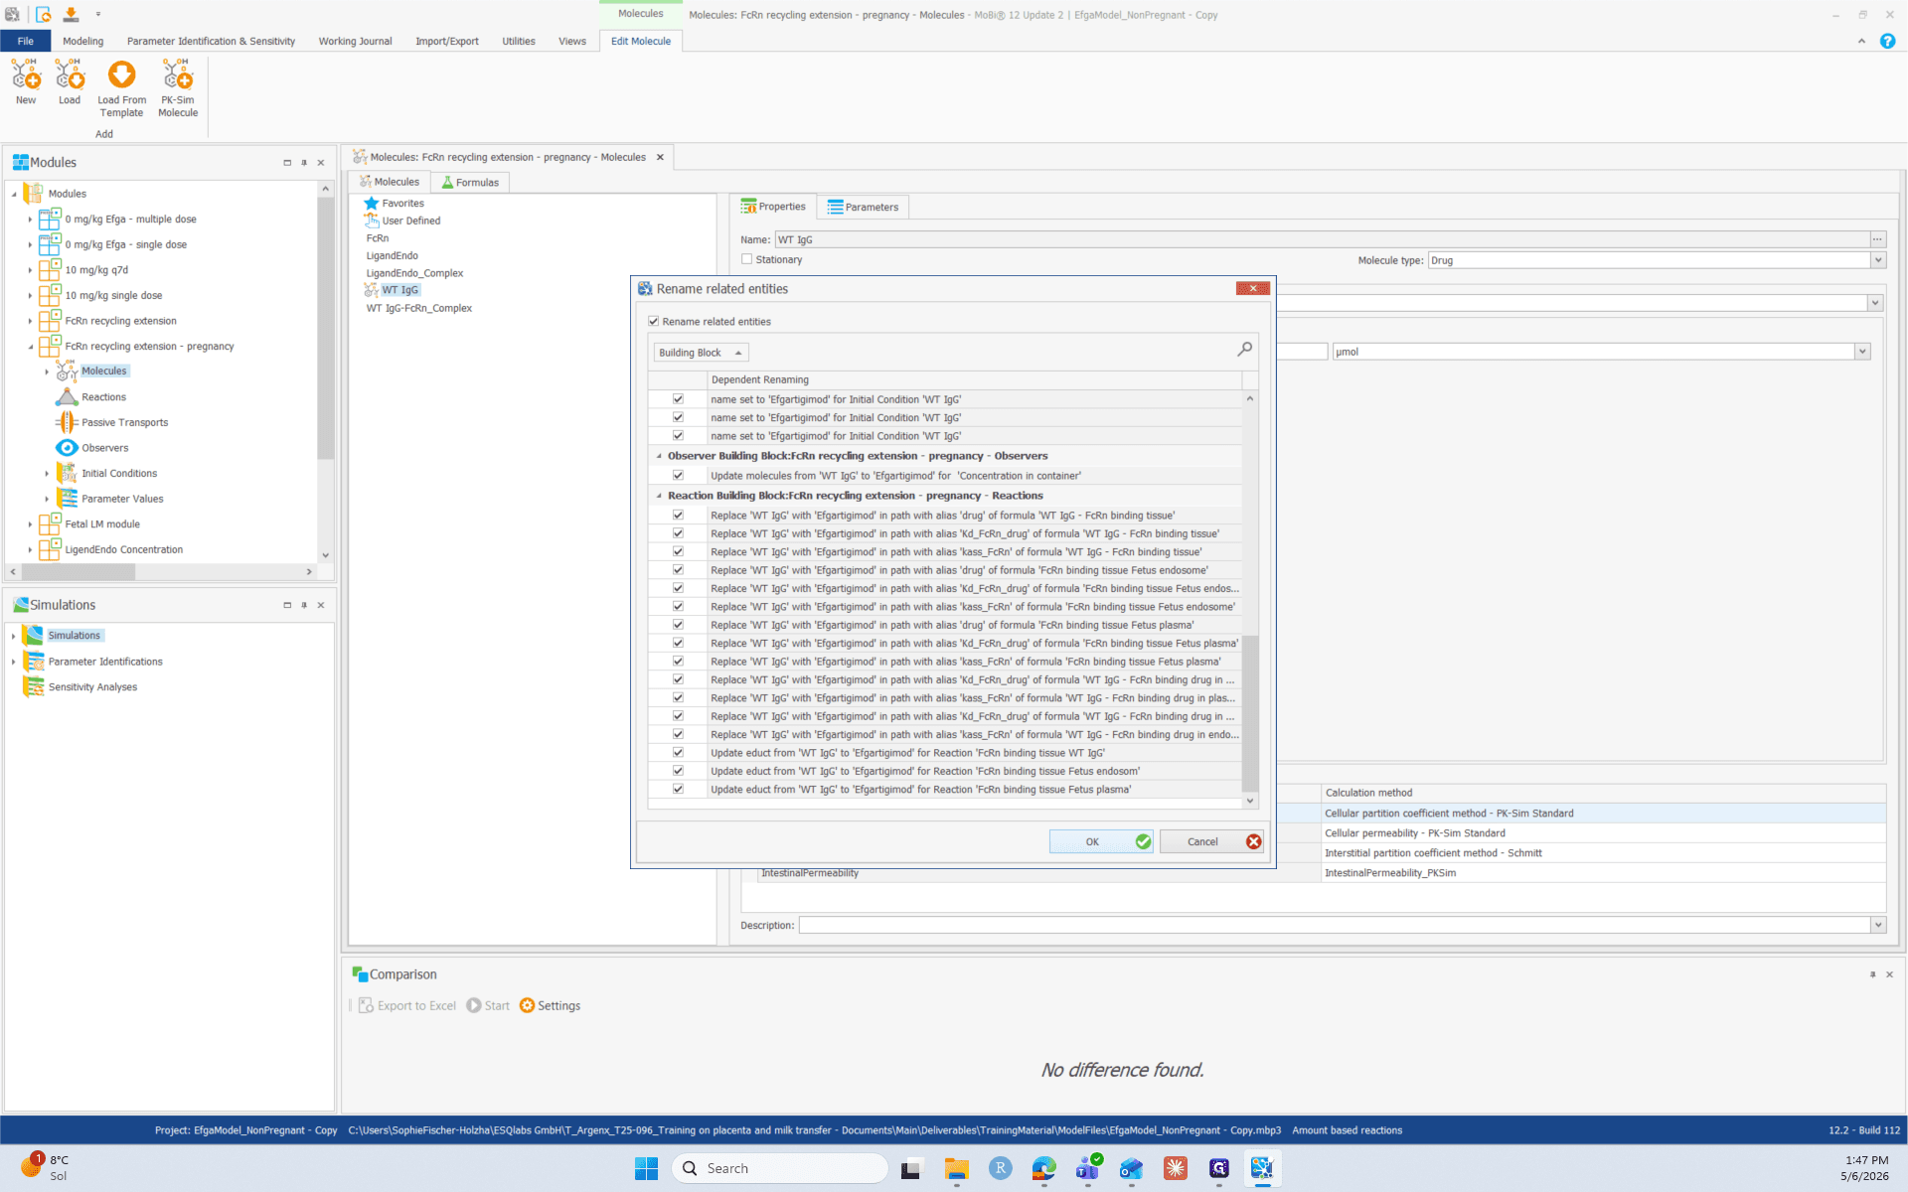Uncheck the Rename related entities checkbox
1908x1192 pixels.
pyautogui.click(x=653, y=322)
